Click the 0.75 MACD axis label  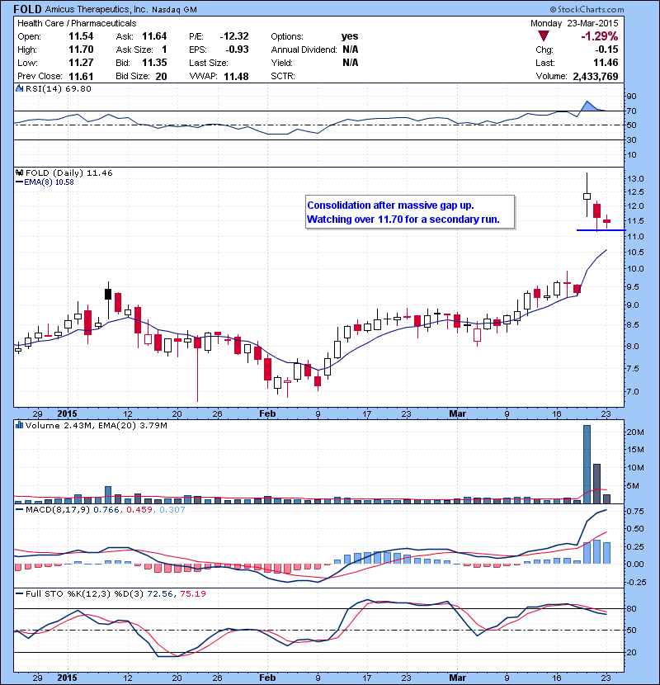coord(635,512)
